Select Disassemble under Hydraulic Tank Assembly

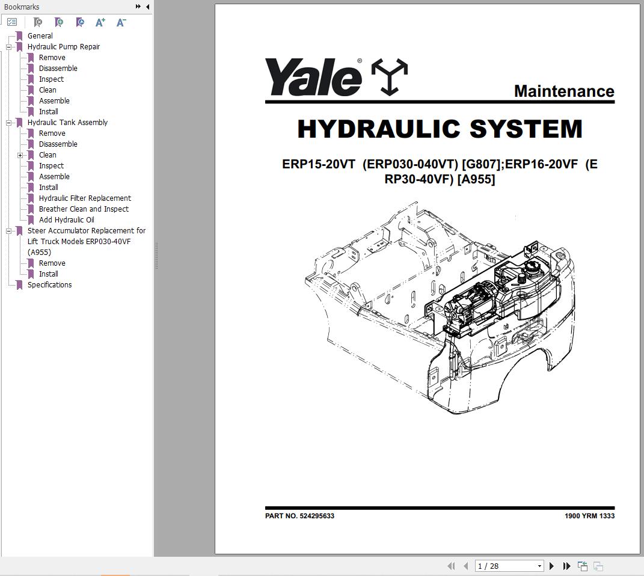[58, 144]
